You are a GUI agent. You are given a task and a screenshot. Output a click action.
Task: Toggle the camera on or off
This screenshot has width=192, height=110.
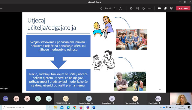tap(159, 8)
